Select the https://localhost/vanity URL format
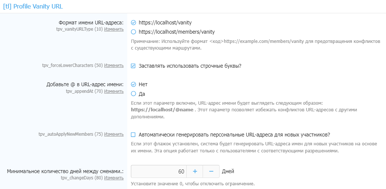This screenshot has height=189, width=386. [x=134, y=23]
